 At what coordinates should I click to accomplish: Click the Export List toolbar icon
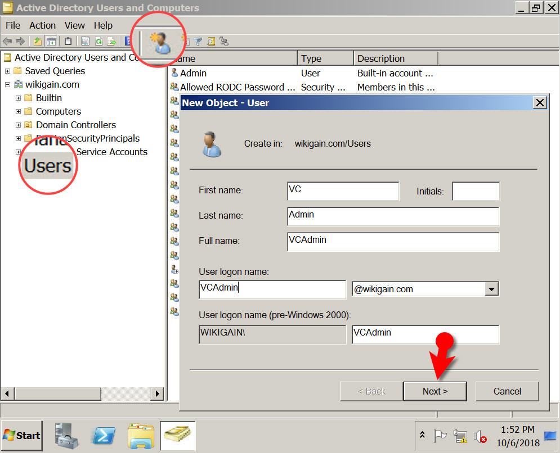point(112,42)
